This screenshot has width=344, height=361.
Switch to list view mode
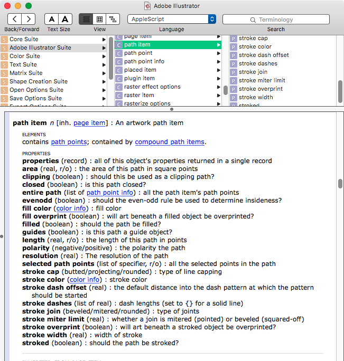click(86, 19)
